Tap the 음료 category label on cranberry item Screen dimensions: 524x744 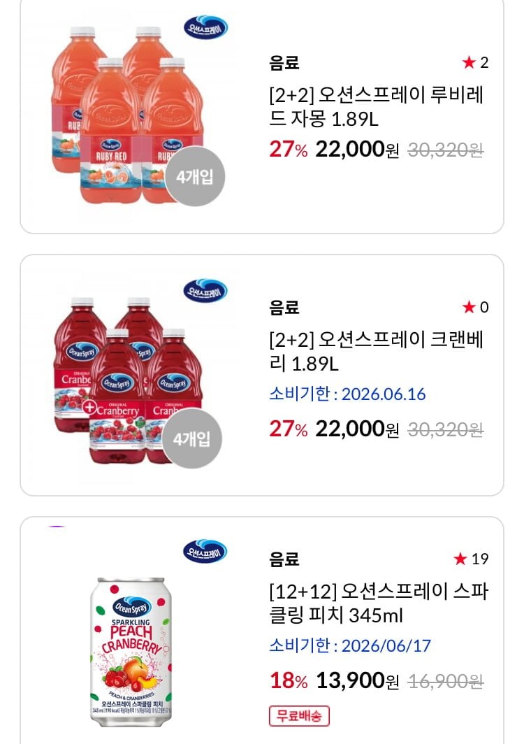284,307
